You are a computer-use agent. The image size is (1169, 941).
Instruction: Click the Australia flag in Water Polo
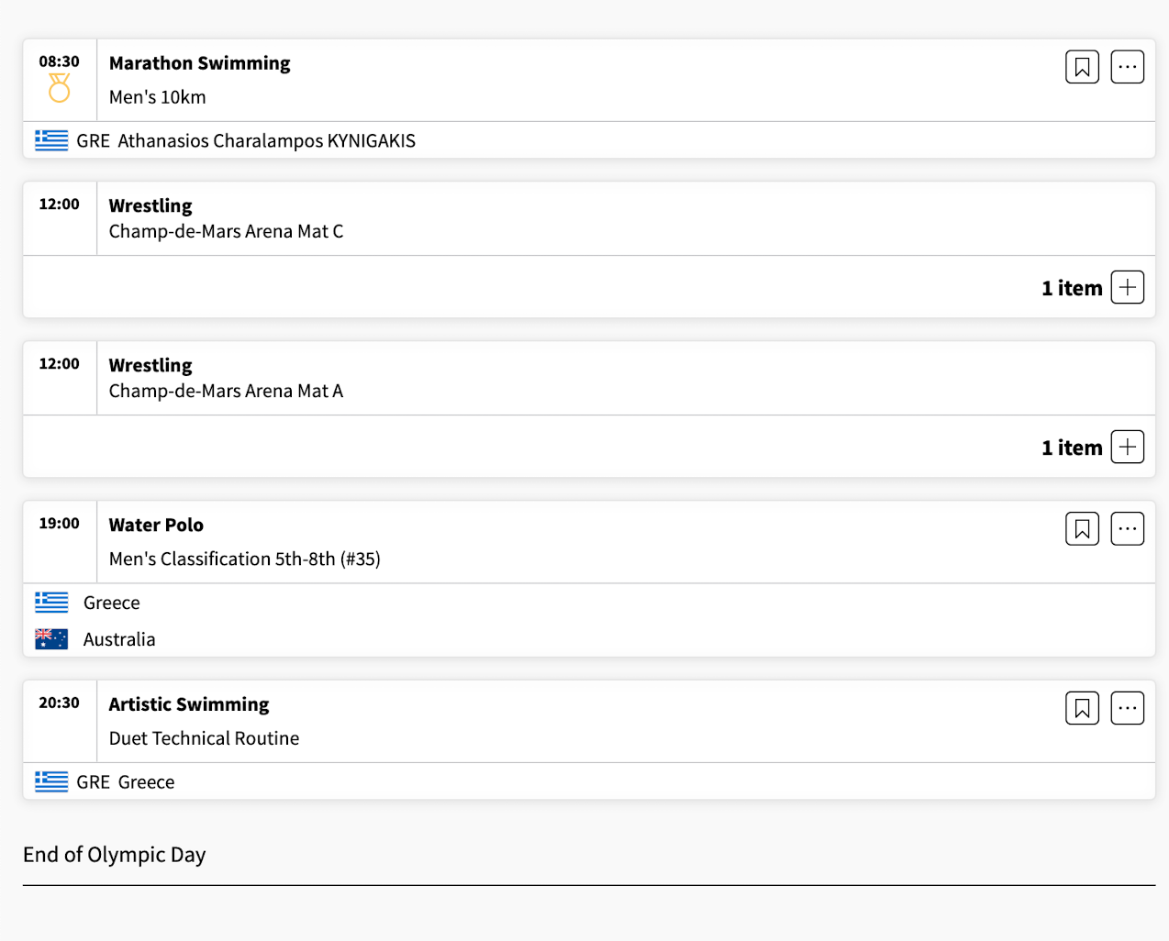[x=51, y=639]
